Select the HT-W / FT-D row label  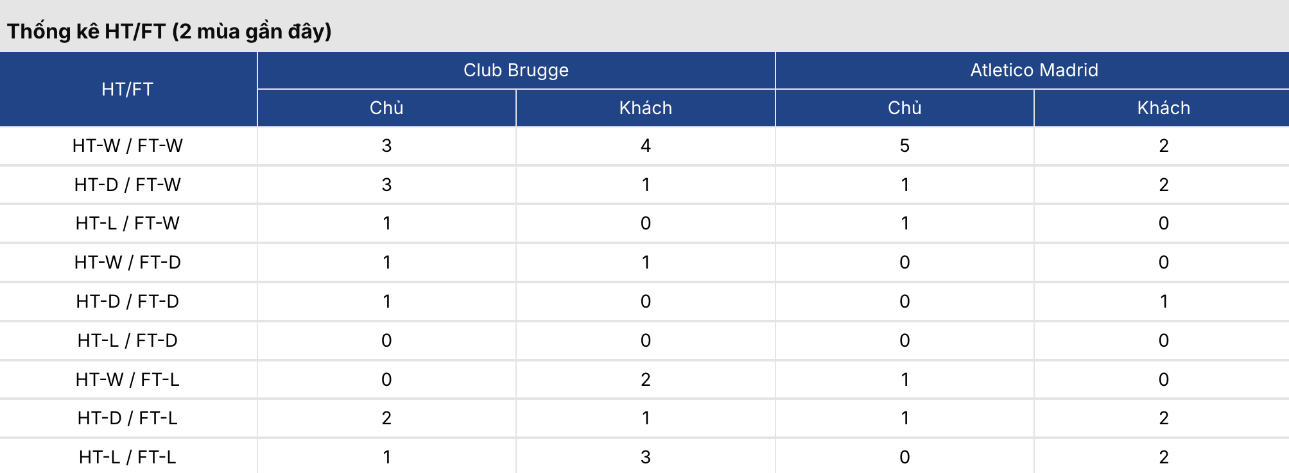128,262
